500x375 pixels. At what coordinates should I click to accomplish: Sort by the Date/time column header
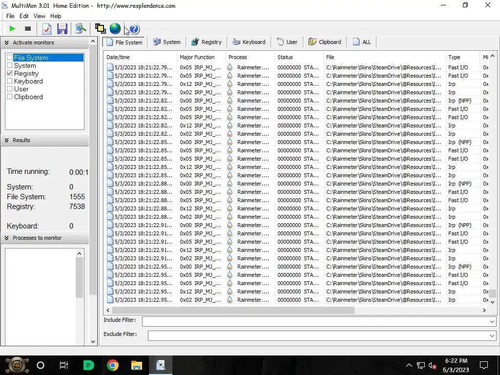tap(140, 57)
